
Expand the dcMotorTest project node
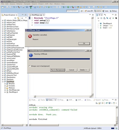point(3,25)
